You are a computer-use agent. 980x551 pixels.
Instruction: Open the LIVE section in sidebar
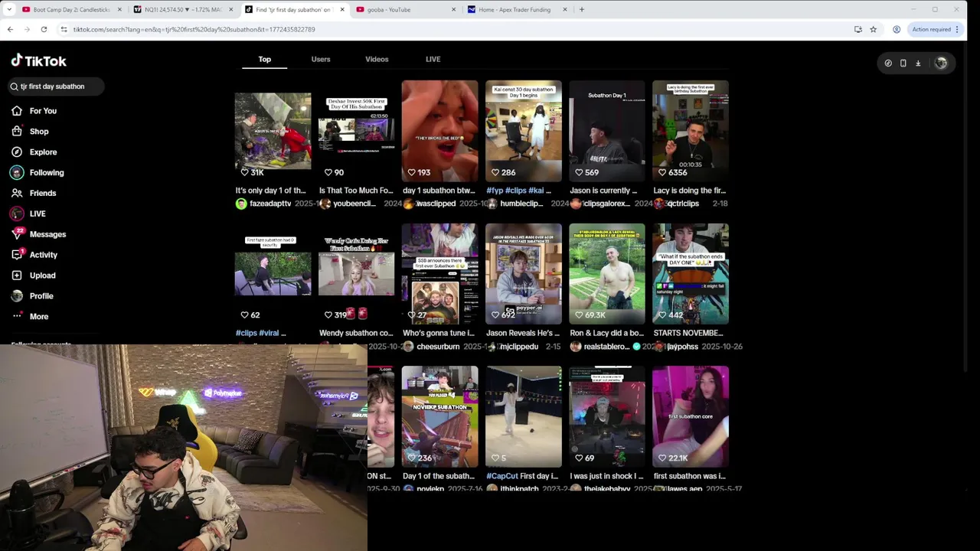coord(38,214)
